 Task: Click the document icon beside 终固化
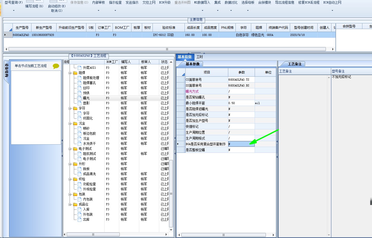[x=79, y=118]
